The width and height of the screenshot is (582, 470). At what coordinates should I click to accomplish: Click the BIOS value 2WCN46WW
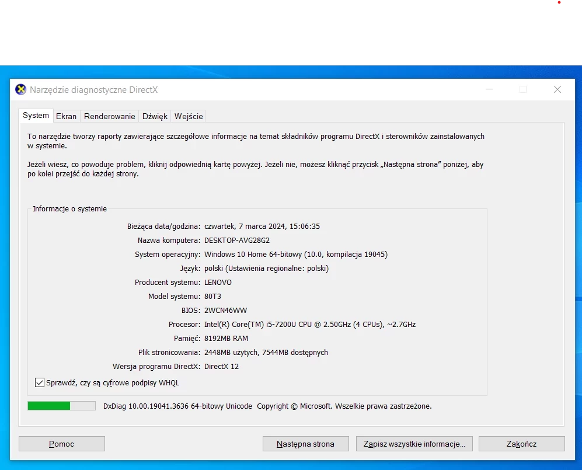tap(226, 311)
